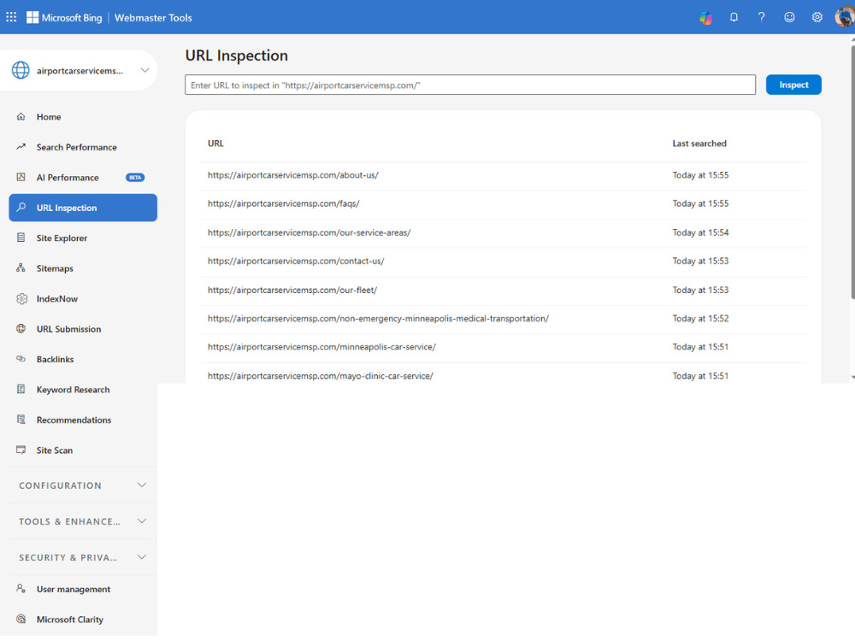
Task: Click URL Submission globe icon
Action: click(x=21, y=329)
